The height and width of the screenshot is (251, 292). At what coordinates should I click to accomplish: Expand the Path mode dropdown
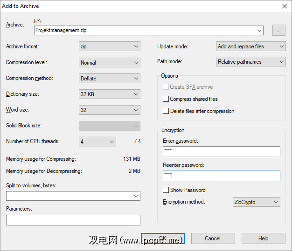[x=251, y=62]
